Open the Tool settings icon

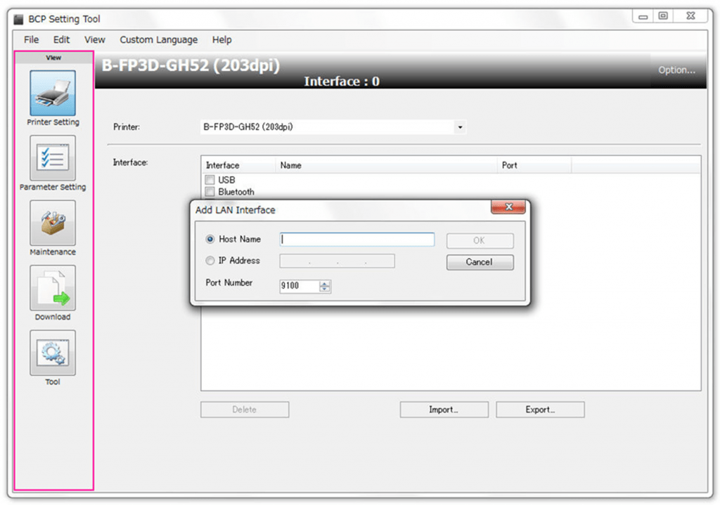[52, 353]
